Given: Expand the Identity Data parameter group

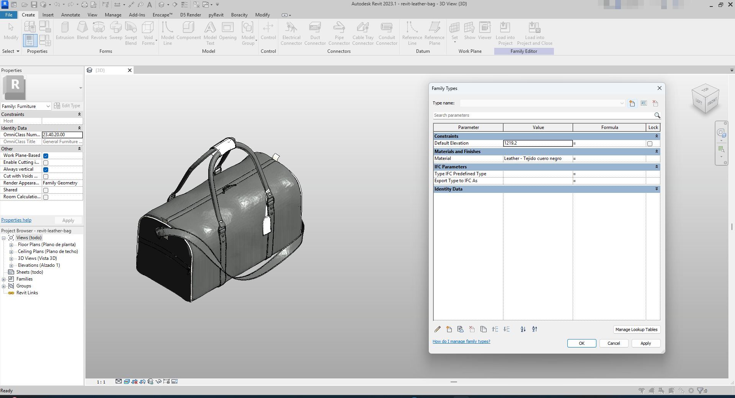Looking at the screenshot, I should (x=657, y=189).
